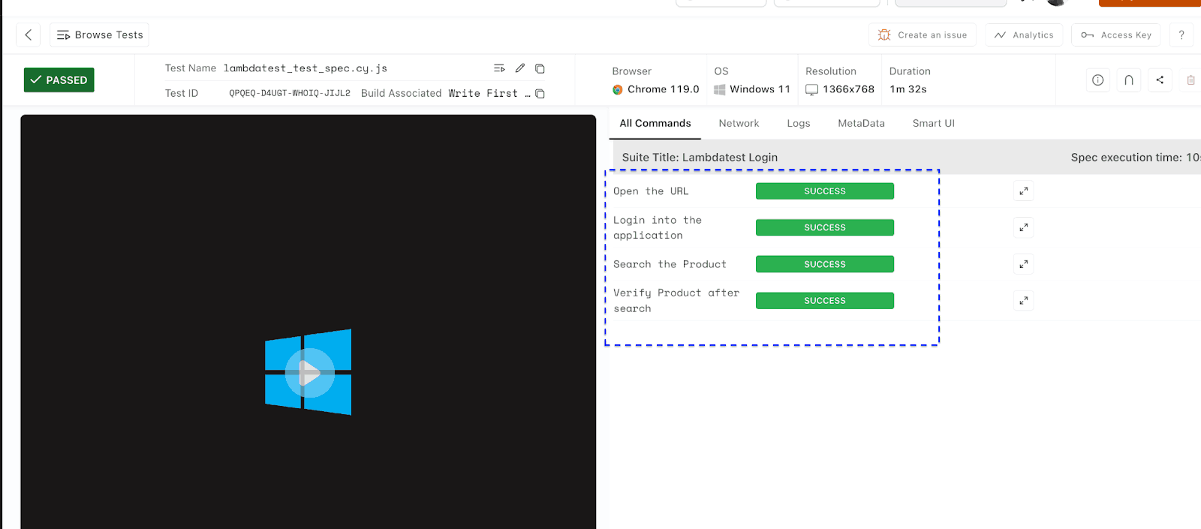Viewport: 1201px width, 529px height.
Task: Click the Windows 11 OS text
Action: point(760,89)
